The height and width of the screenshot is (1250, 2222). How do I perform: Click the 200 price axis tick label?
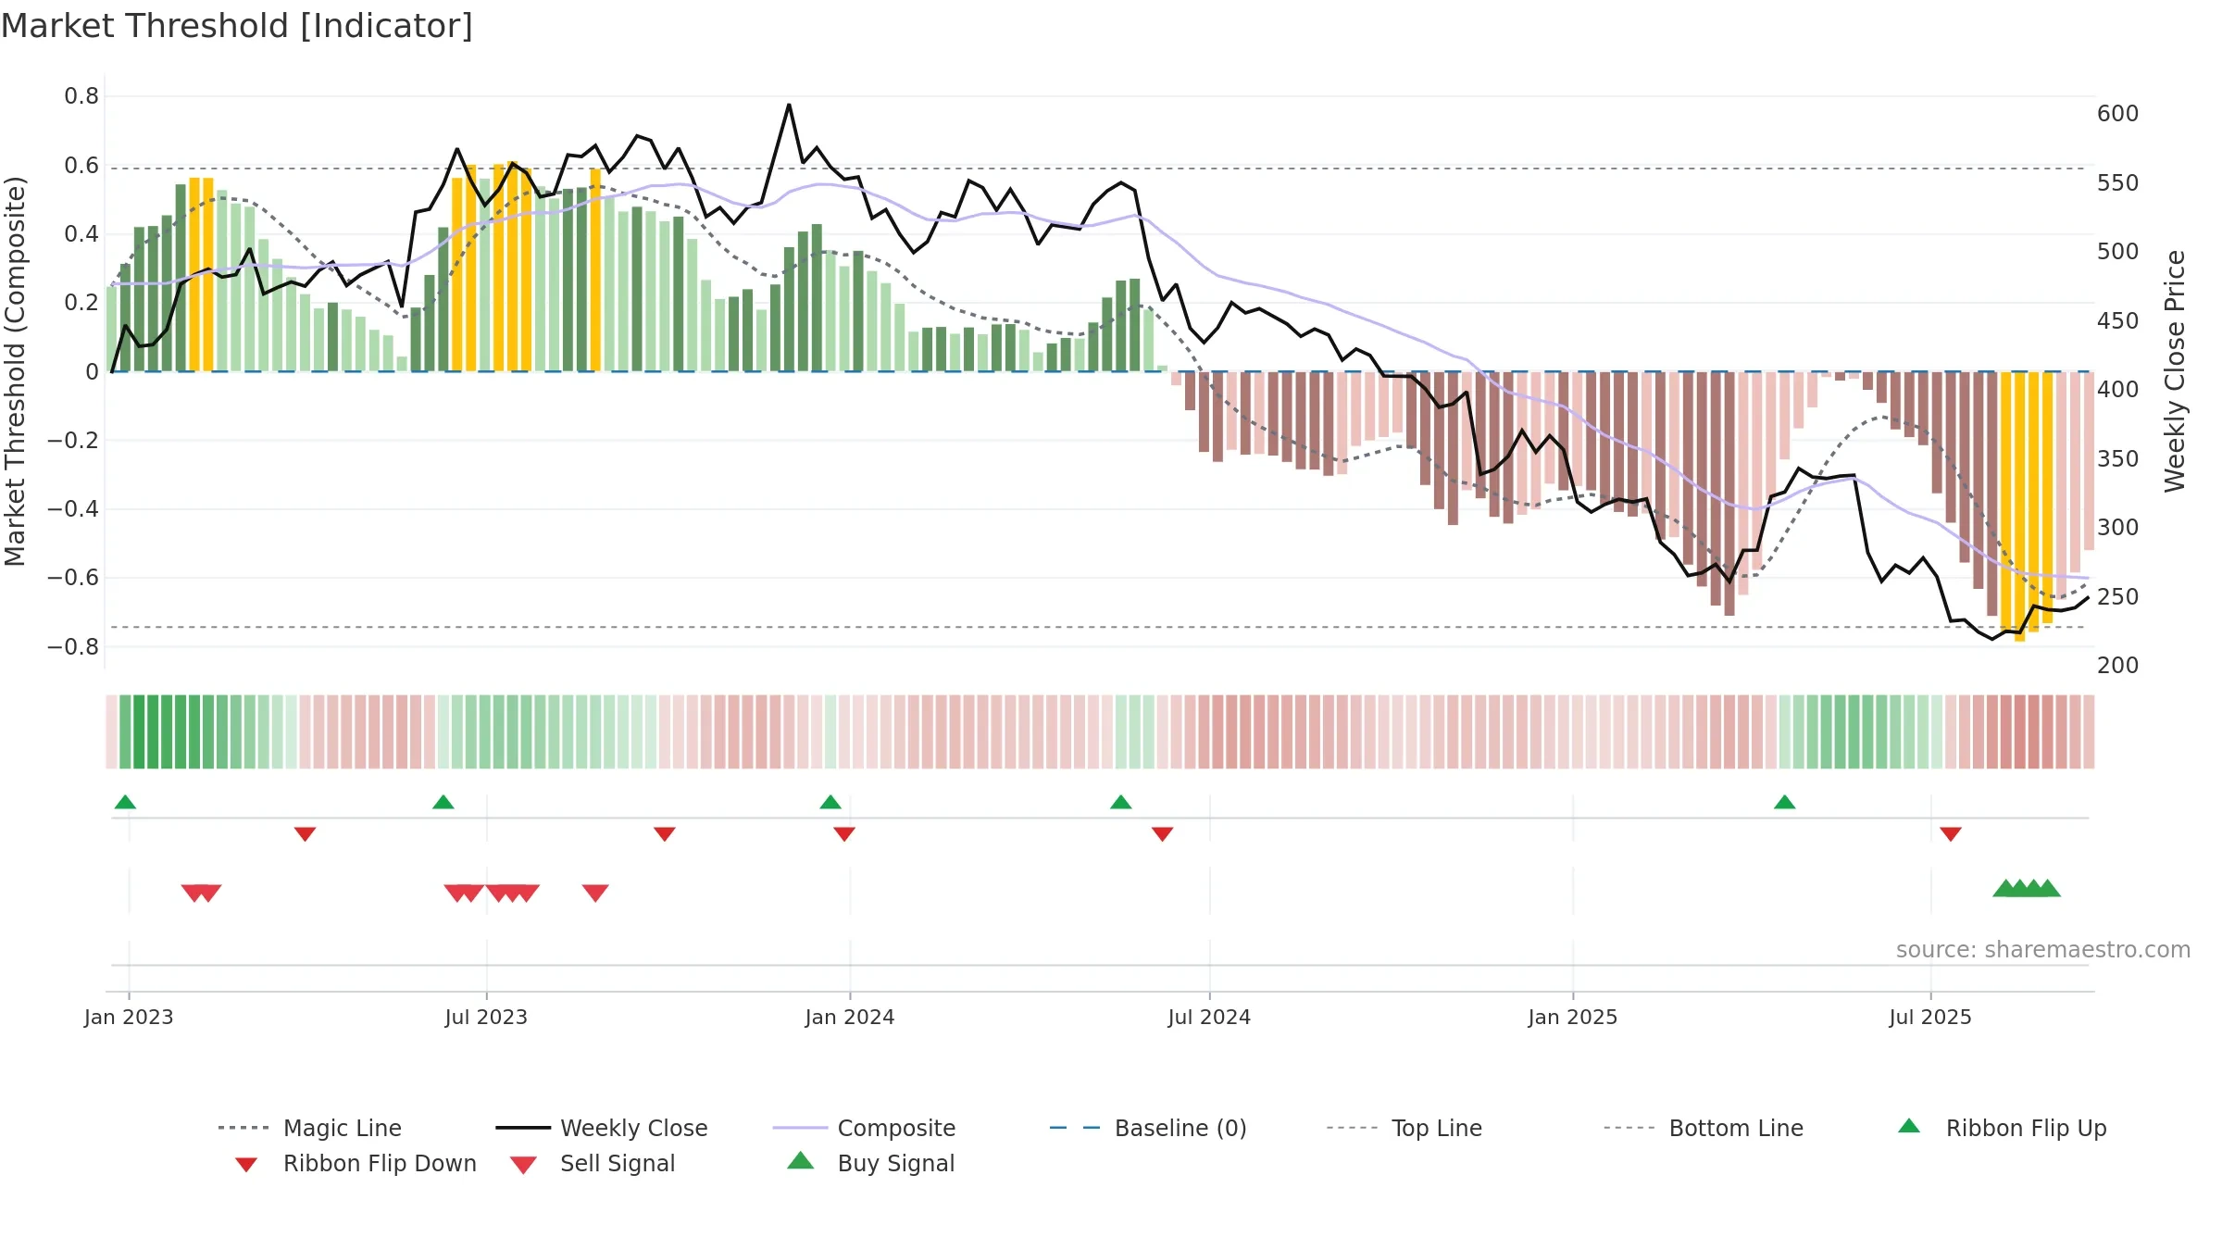click(x=2118, y=666)
